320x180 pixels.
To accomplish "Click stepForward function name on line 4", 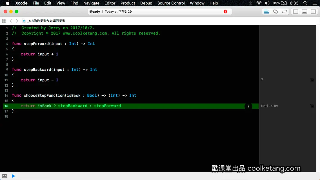I will (36, 44).
